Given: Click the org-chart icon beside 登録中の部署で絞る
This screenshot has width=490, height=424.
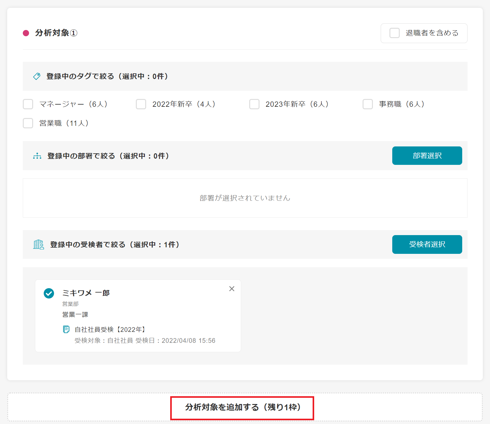Looking at the screenshot, I should click(37, 156).
